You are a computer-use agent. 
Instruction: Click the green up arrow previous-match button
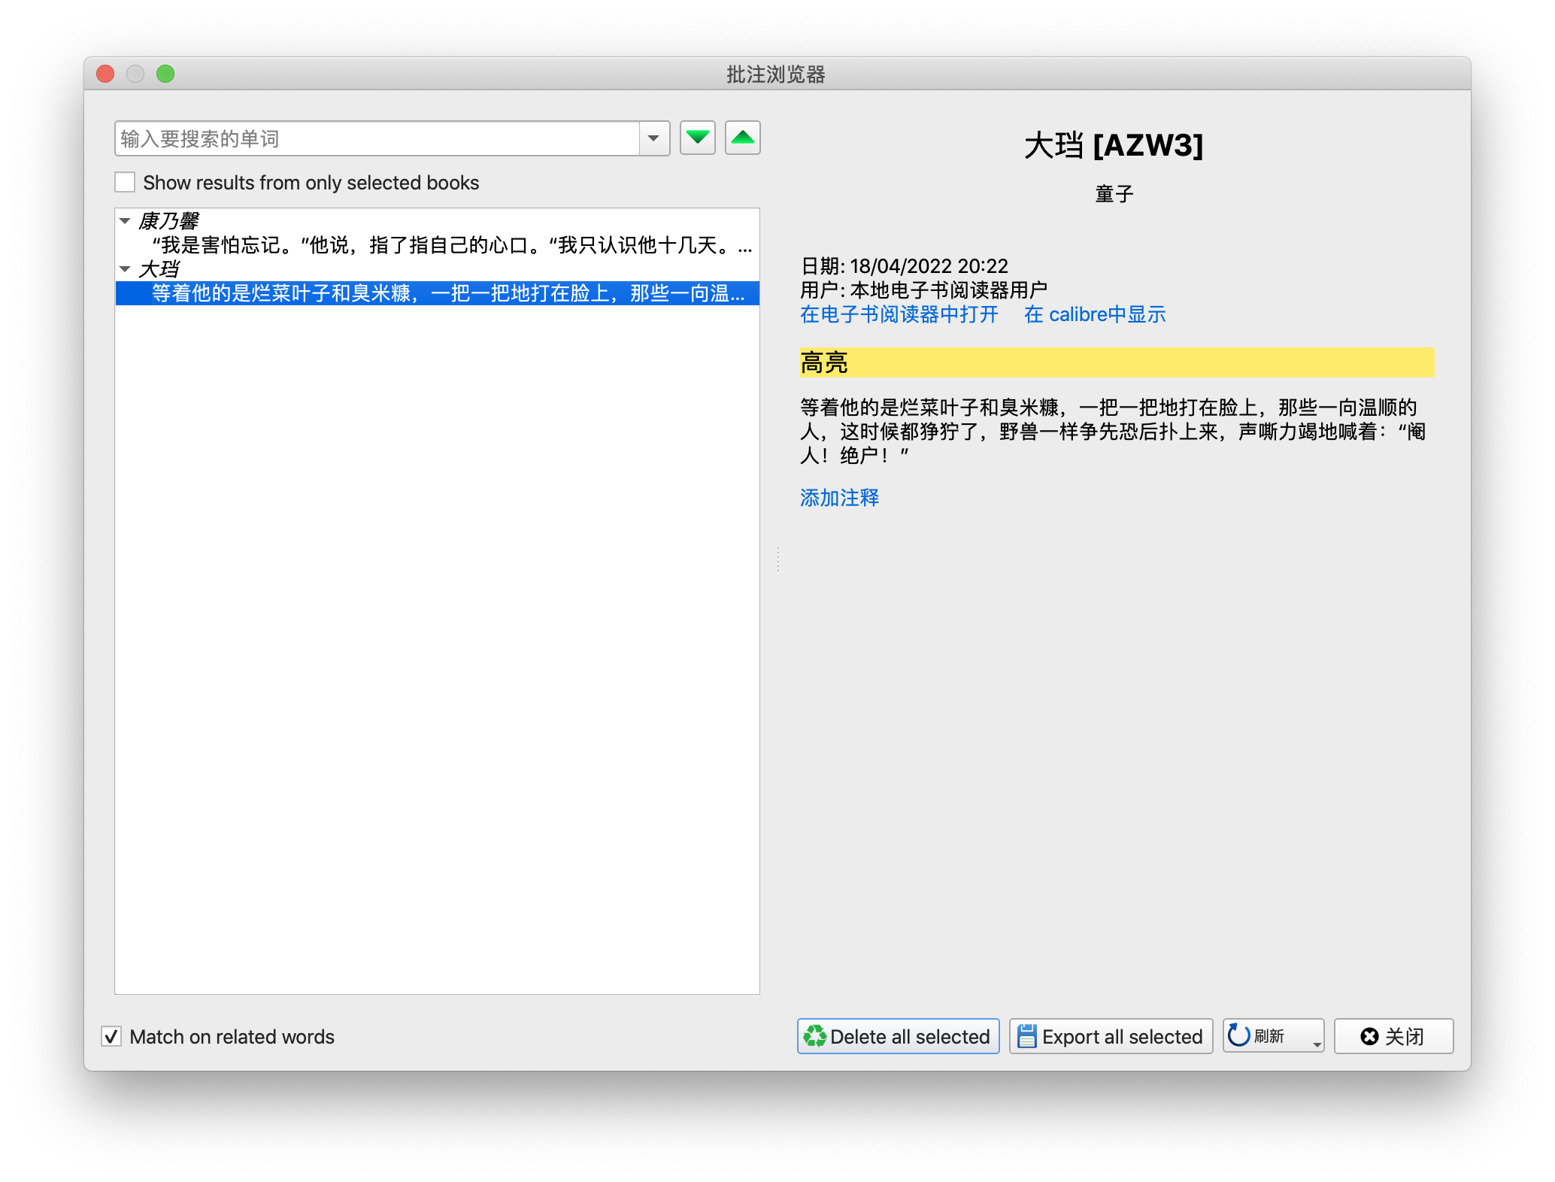coord(742,138)
